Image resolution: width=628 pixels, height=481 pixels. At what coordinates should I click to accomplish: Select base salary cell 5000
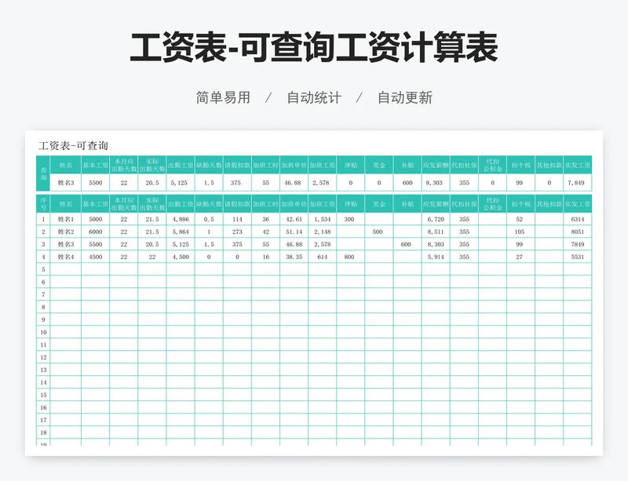click(95, 219)
